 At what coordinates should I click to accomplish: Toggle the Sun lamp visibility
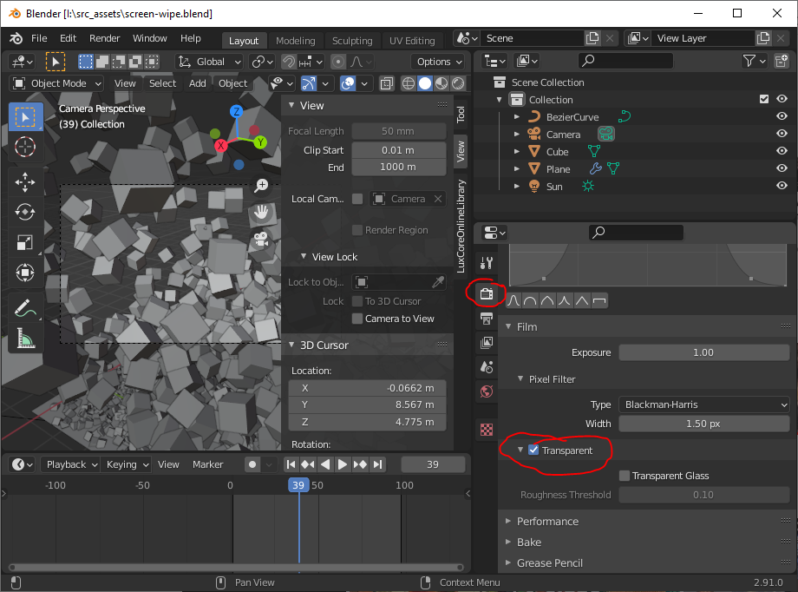[x=783, y=186]
